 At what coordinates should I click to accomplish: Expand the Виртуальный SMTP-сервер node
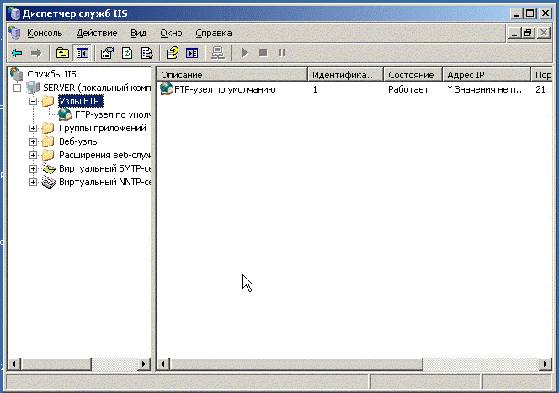click(x=33, y=168)
